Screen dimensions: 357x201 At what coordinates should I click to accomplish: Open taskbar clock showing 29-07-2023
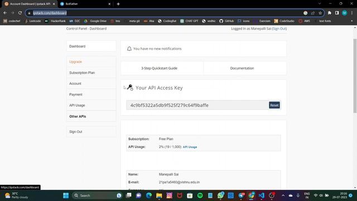coord(340,195)
